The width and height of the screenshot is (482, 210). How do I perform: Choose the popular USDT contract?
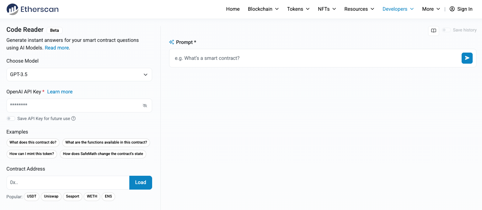click(x=31, y=197)
